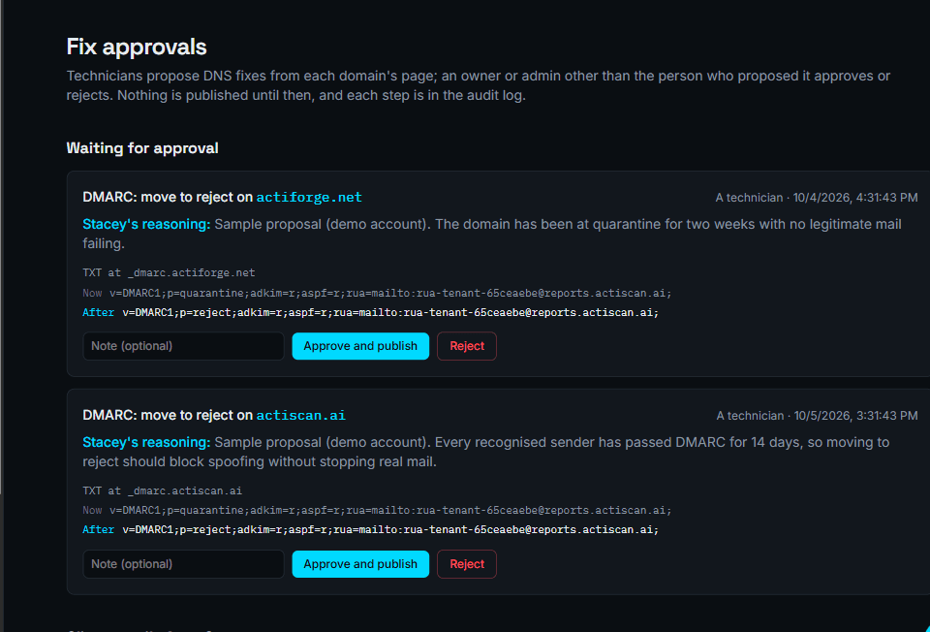The height and width of the screenshot is (632, 930).
Task: Open the actiscan.ai domain link
Action: [300, 415]
